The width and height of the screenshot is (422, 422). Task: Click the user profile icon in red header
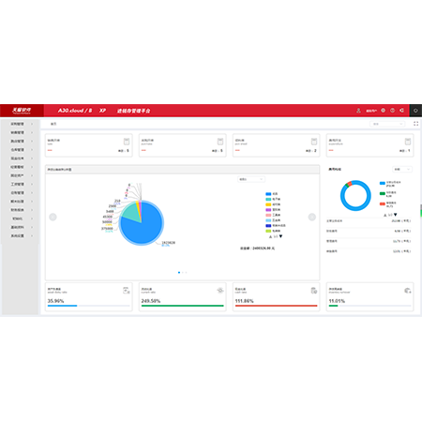tap(358, 111)
